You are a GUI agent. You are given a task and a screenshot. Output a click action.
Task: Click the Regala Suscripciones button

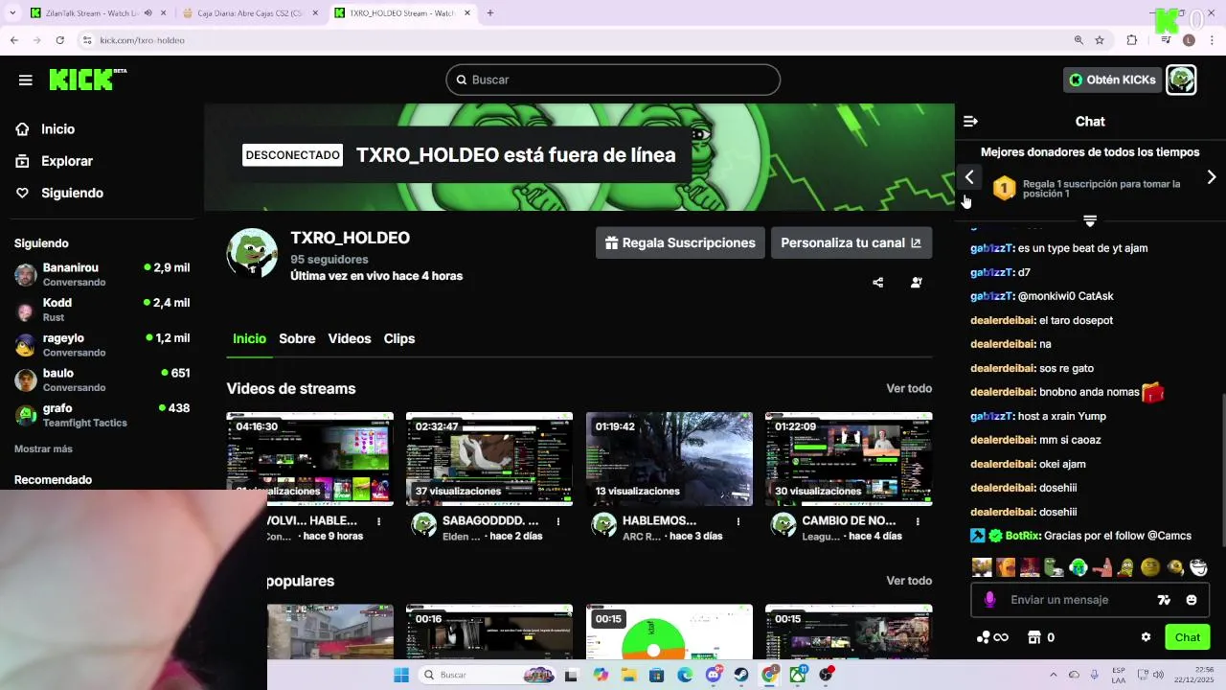[680, 242]
